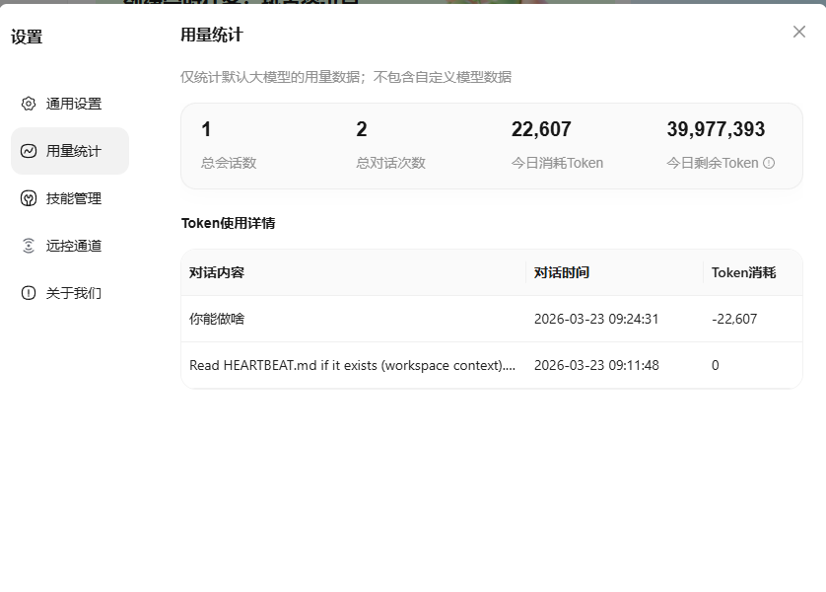Image resolution: width=826 pixels, height=592 pixels.
Task: Click the 技能管理 sidebar icon
Action: [29, 198]
